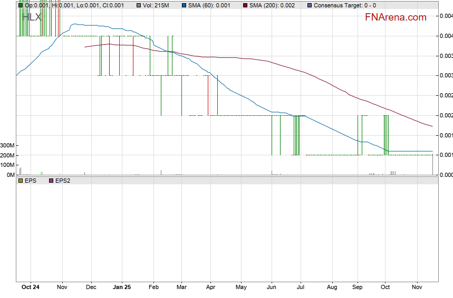
Task: Click the 300M volume axis label
Action: (x=7, y=146)
